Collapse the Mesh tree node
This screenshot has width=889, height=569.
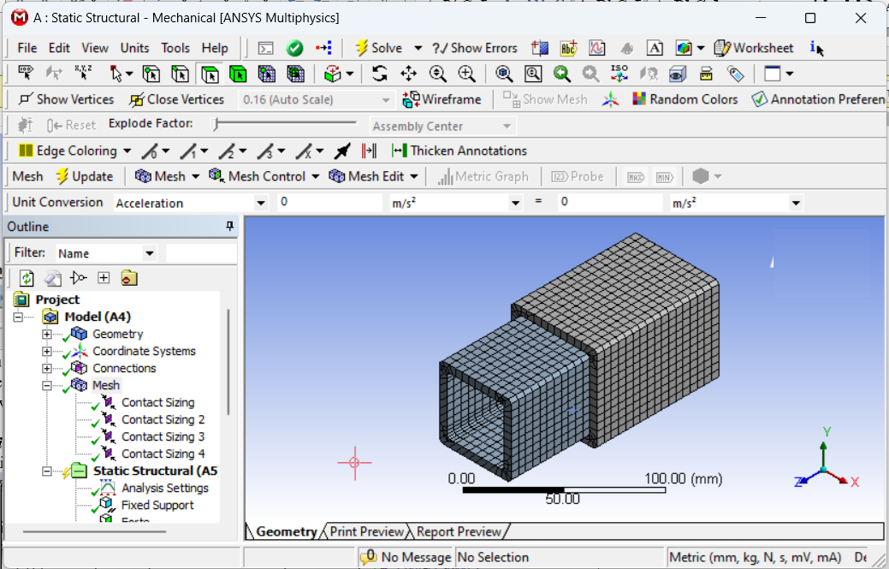[x=47, y=385]
